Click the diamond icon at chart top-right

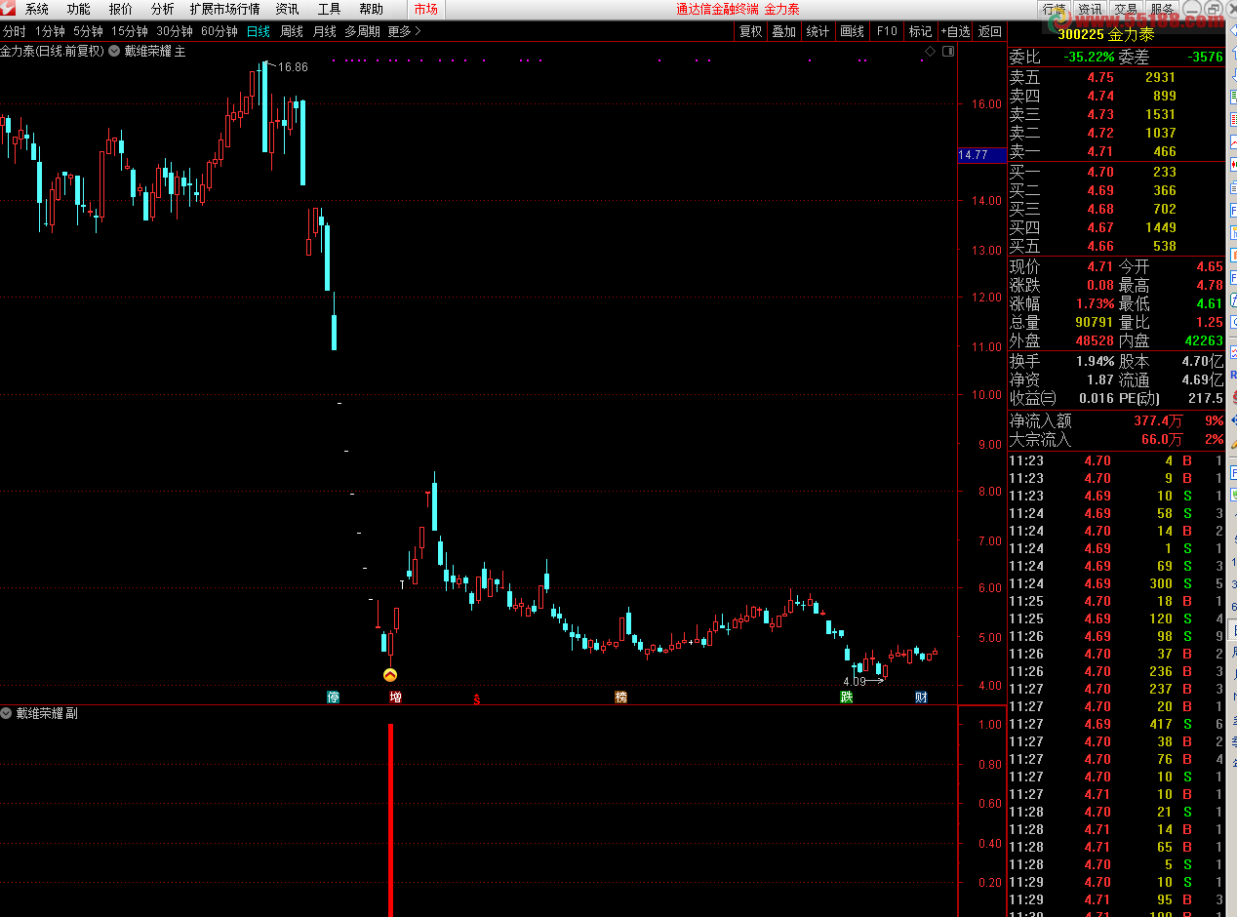(x=930, y=51)
